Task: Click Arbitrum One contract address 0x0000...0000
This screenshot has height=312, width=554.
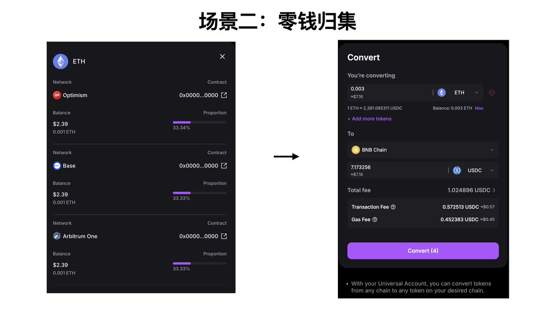Action: click(x=199, y=236)
